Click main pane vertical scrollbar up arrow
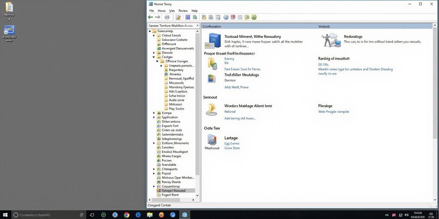 (x=435, y=25)
